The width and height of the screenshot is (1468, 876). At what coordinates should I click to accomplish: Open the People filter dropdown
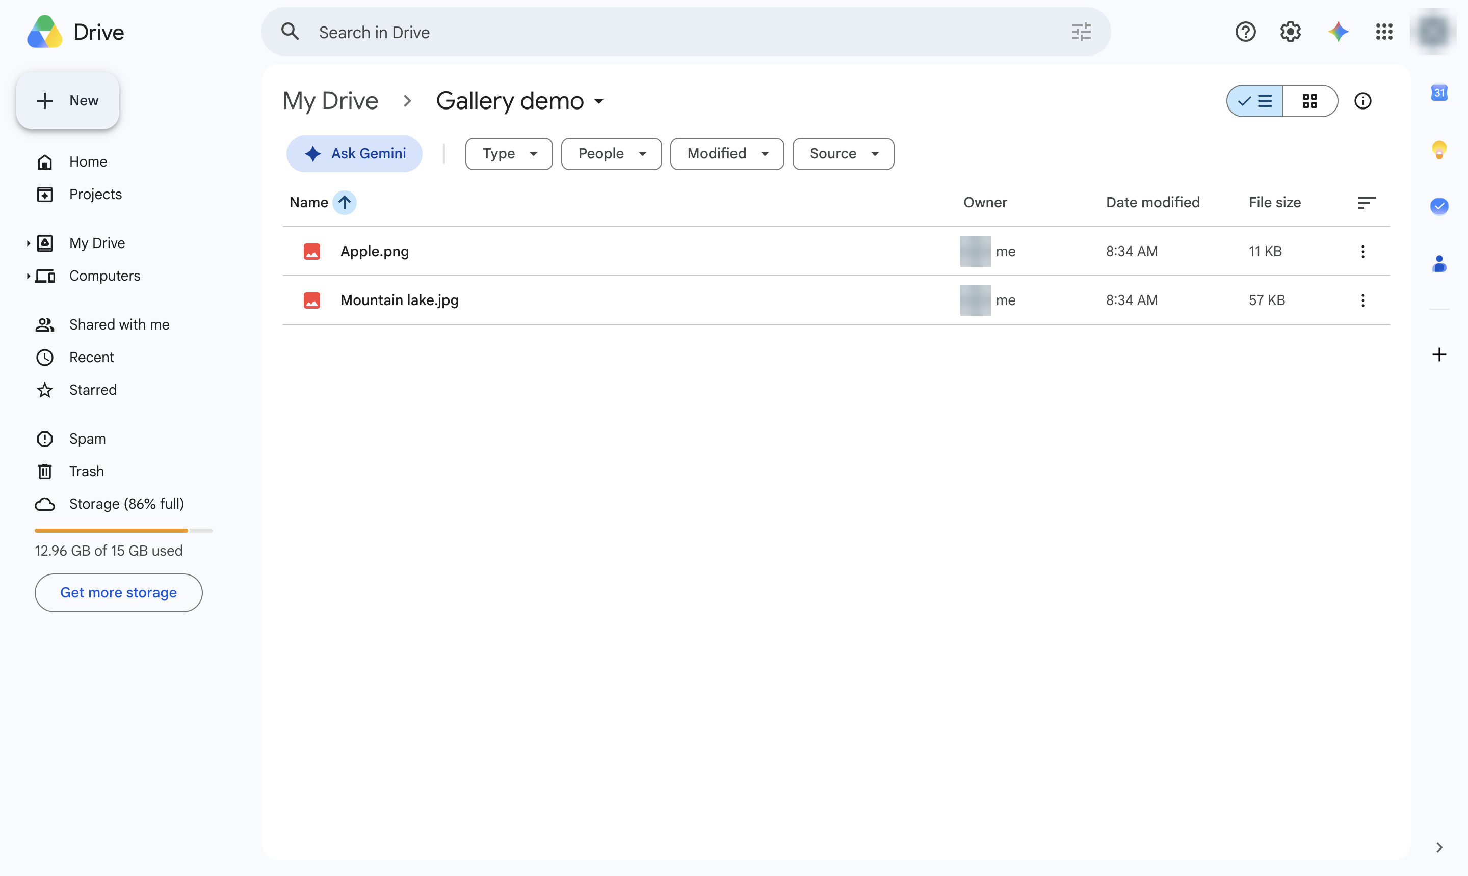coord(611,153)
